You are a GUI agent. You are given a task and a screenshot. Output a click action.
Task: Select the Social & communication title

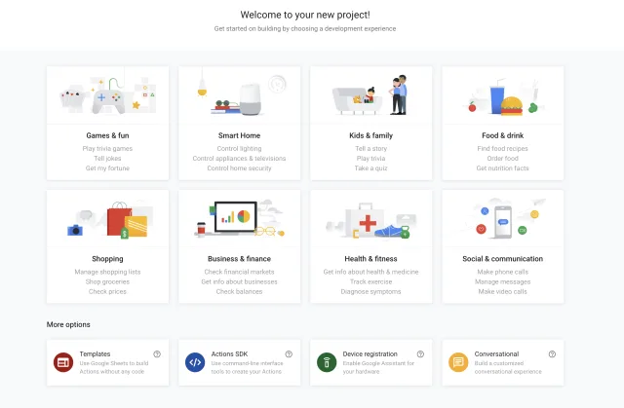point(503,259)
